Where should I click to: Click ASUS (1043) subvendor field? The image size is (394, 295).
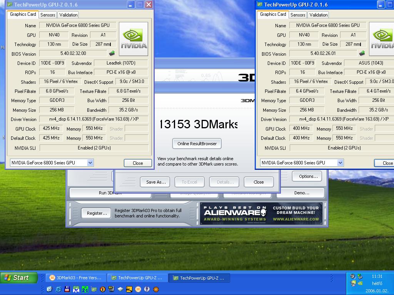pos(369,63)
